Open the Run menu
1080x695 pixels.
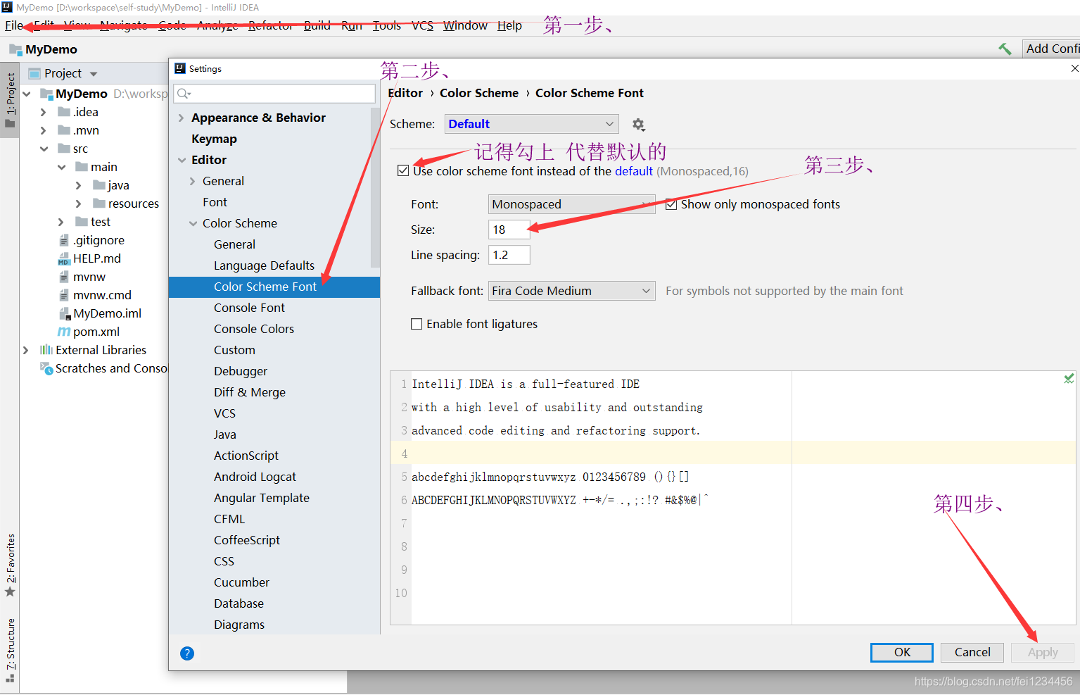tap(352, 25)
